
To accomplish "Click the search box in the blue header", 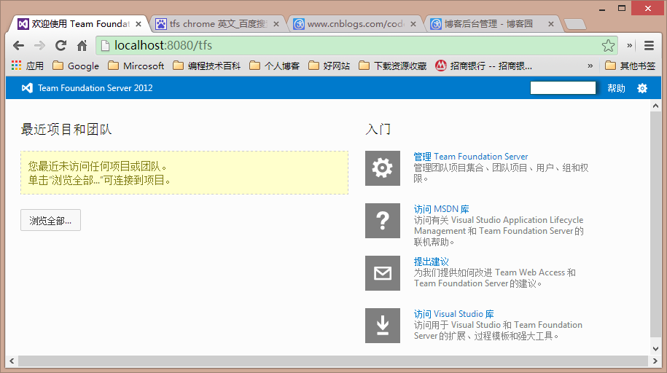I will tap(563, 87).
